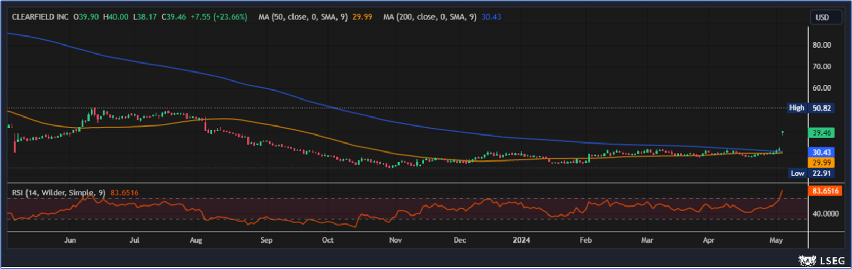
Task: Select the CLEARFIELD INC symbol title
Action: 40,17
